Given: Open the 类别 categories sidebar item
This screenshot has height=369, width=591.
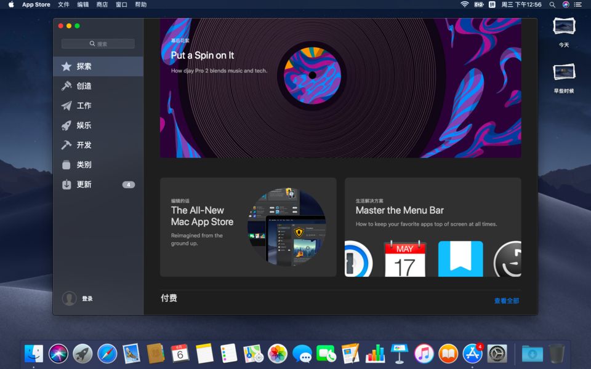Looking at the screenshot, I should pyautogui.click(x=98, y=165).
